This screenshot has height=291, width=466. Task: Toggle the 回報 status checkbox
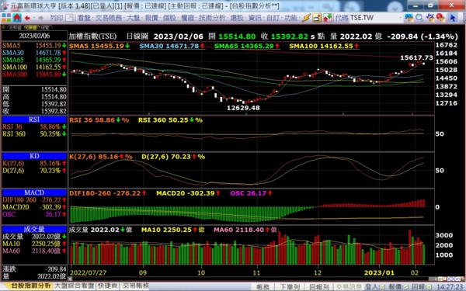(429, 287)
